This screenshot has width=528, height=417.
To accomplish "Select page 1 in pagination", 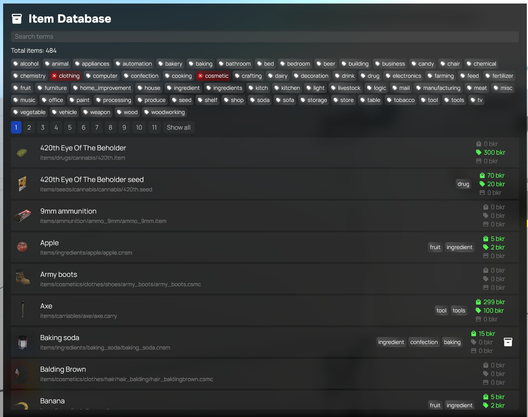I will coord(16,127).
